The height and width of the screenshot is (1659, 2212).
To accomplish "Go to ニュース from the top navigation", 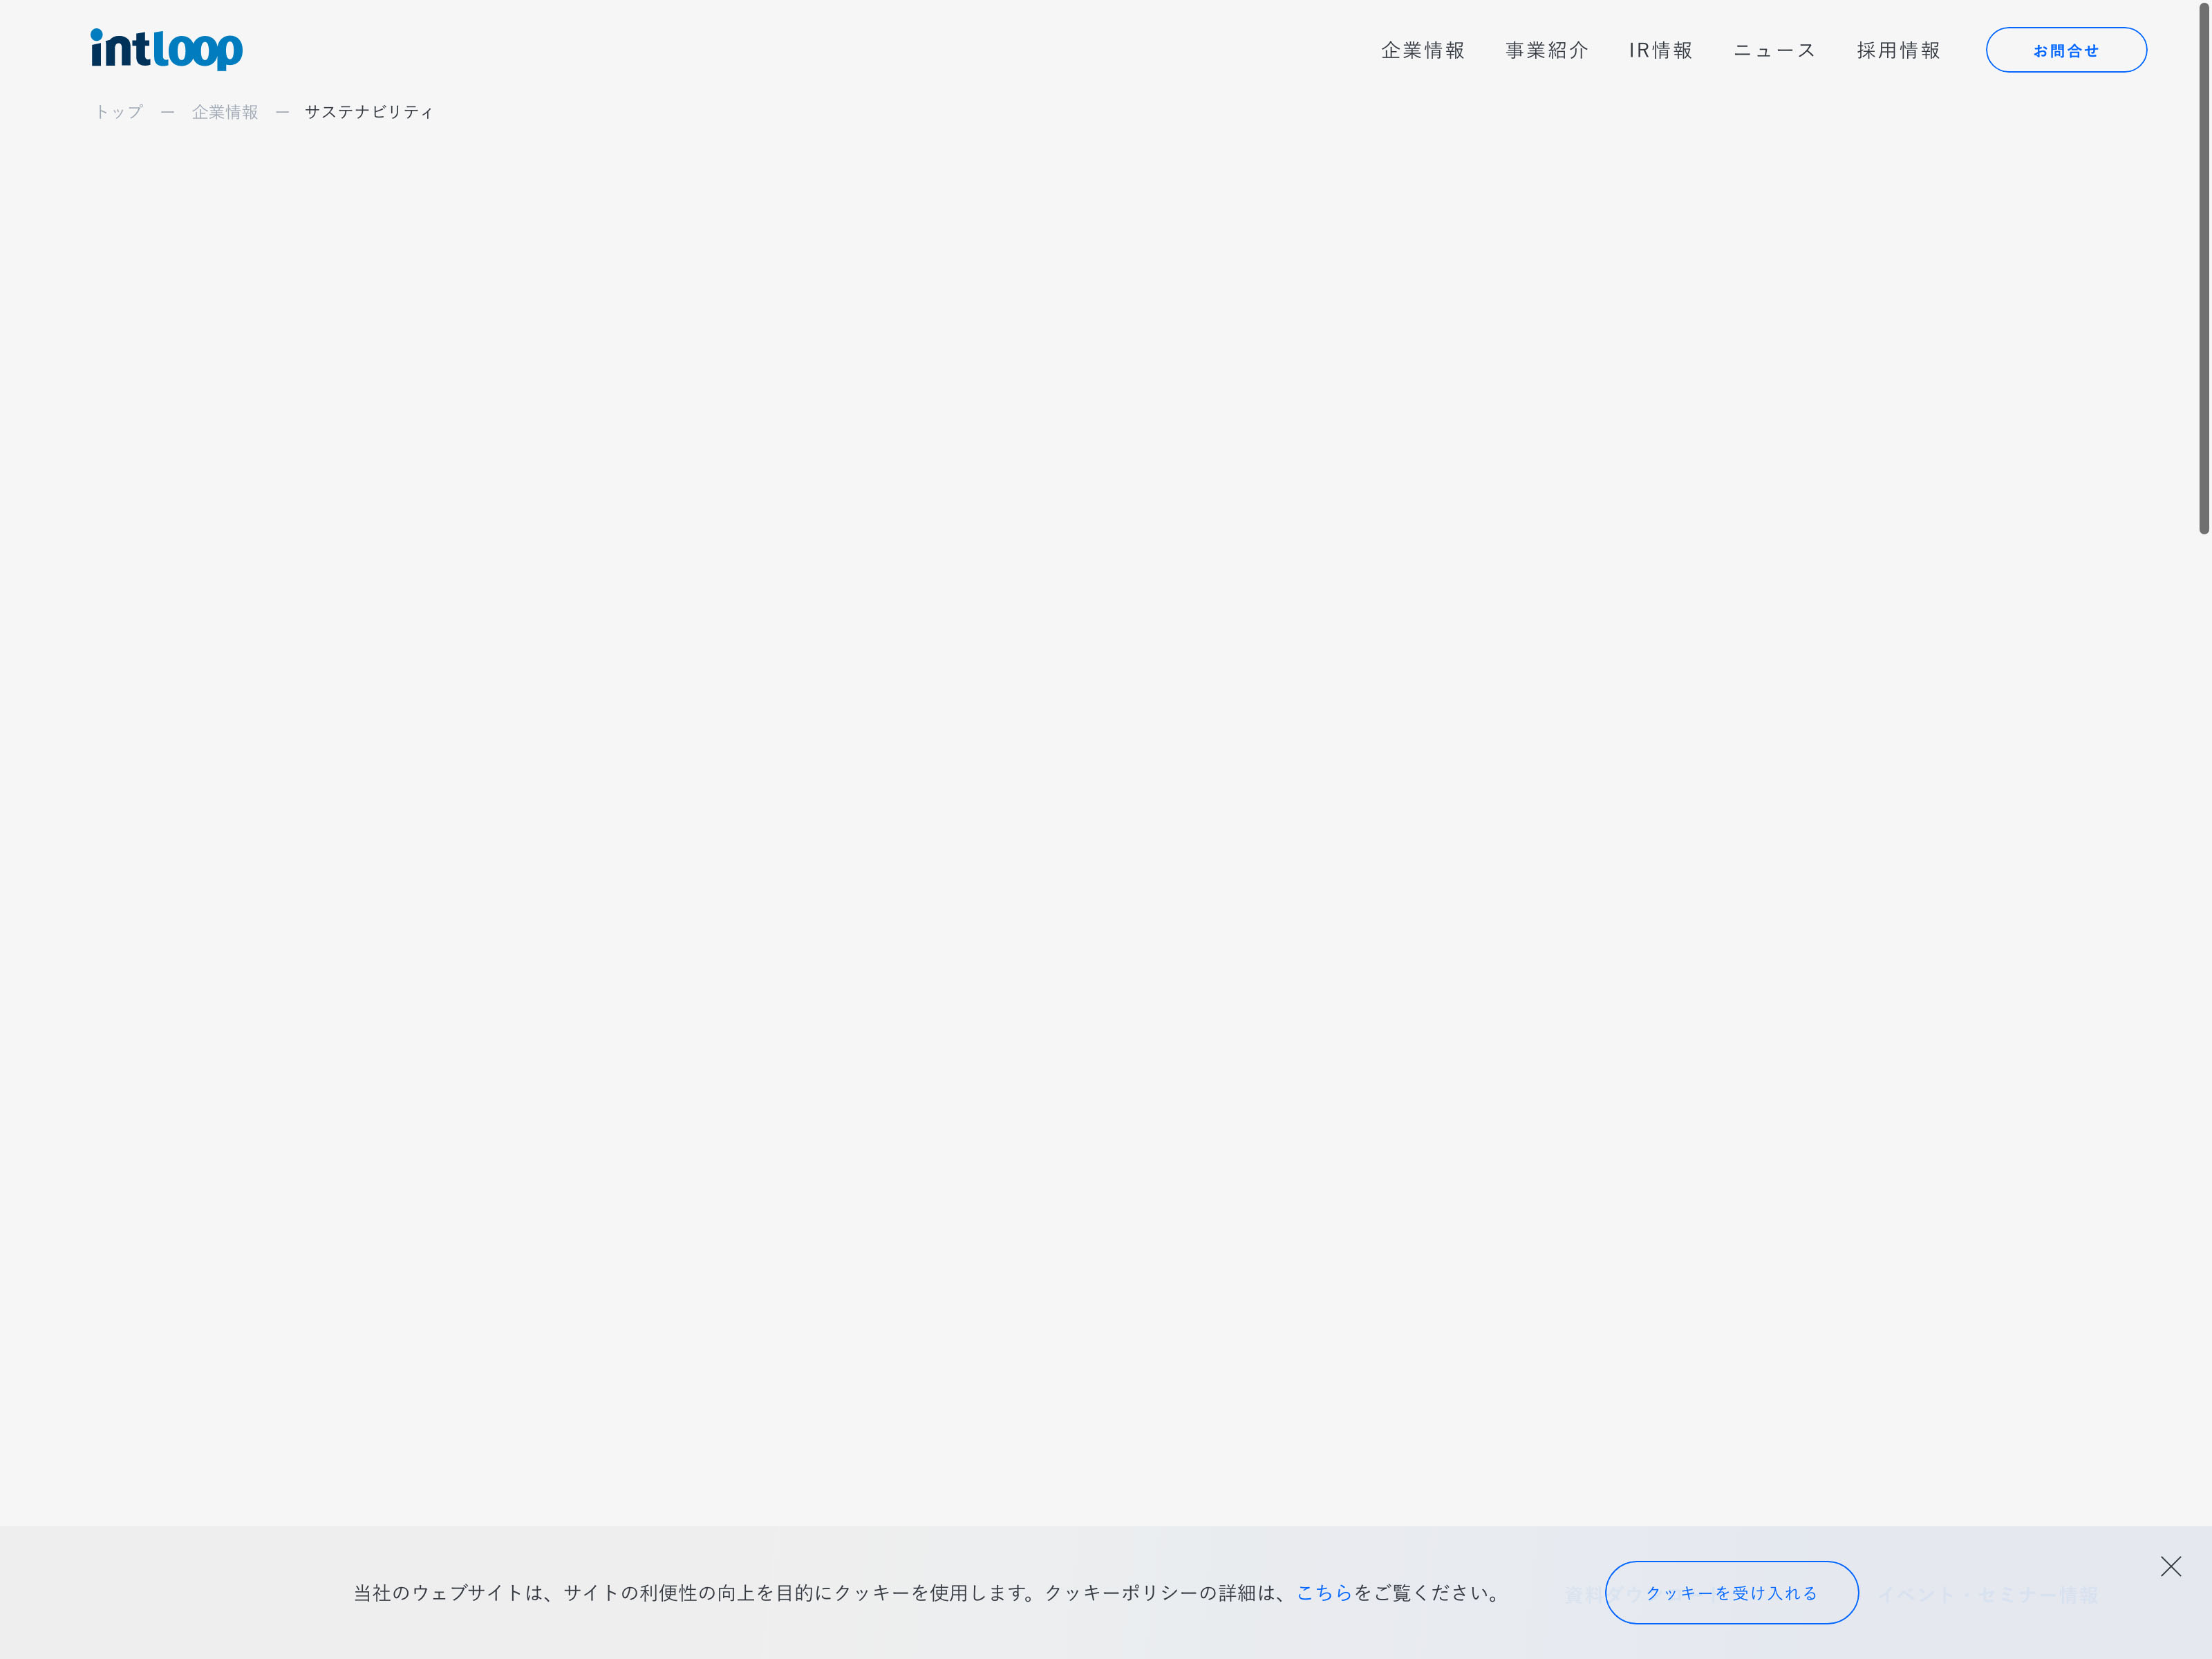I will point(1774,50).
